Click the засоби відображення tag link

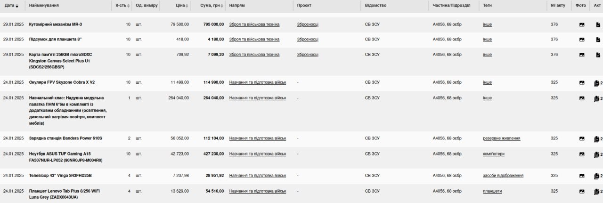503,176
